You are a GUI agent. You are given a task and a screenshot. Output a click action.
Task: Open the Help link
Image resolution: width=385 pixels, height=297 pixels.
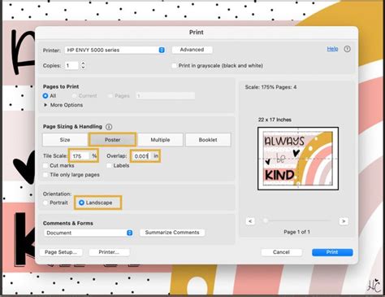[x=332, y=49]
